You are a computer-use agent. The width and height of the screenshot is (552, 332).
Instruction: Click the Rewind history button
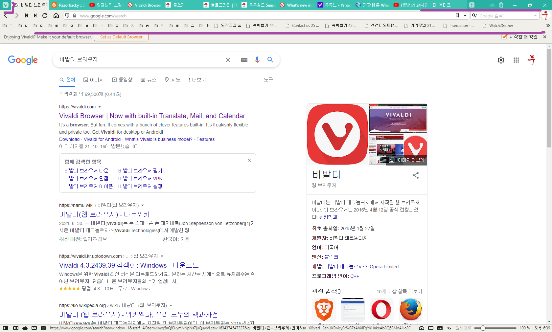(x=26, y=15)
